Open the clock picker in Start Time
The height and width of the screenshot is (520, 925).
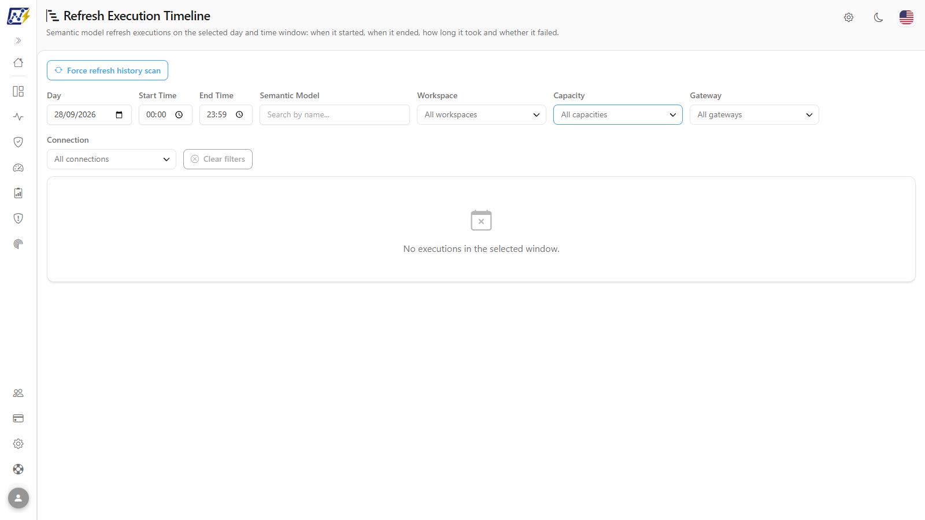pyautogui.click(x=179, y=114)
